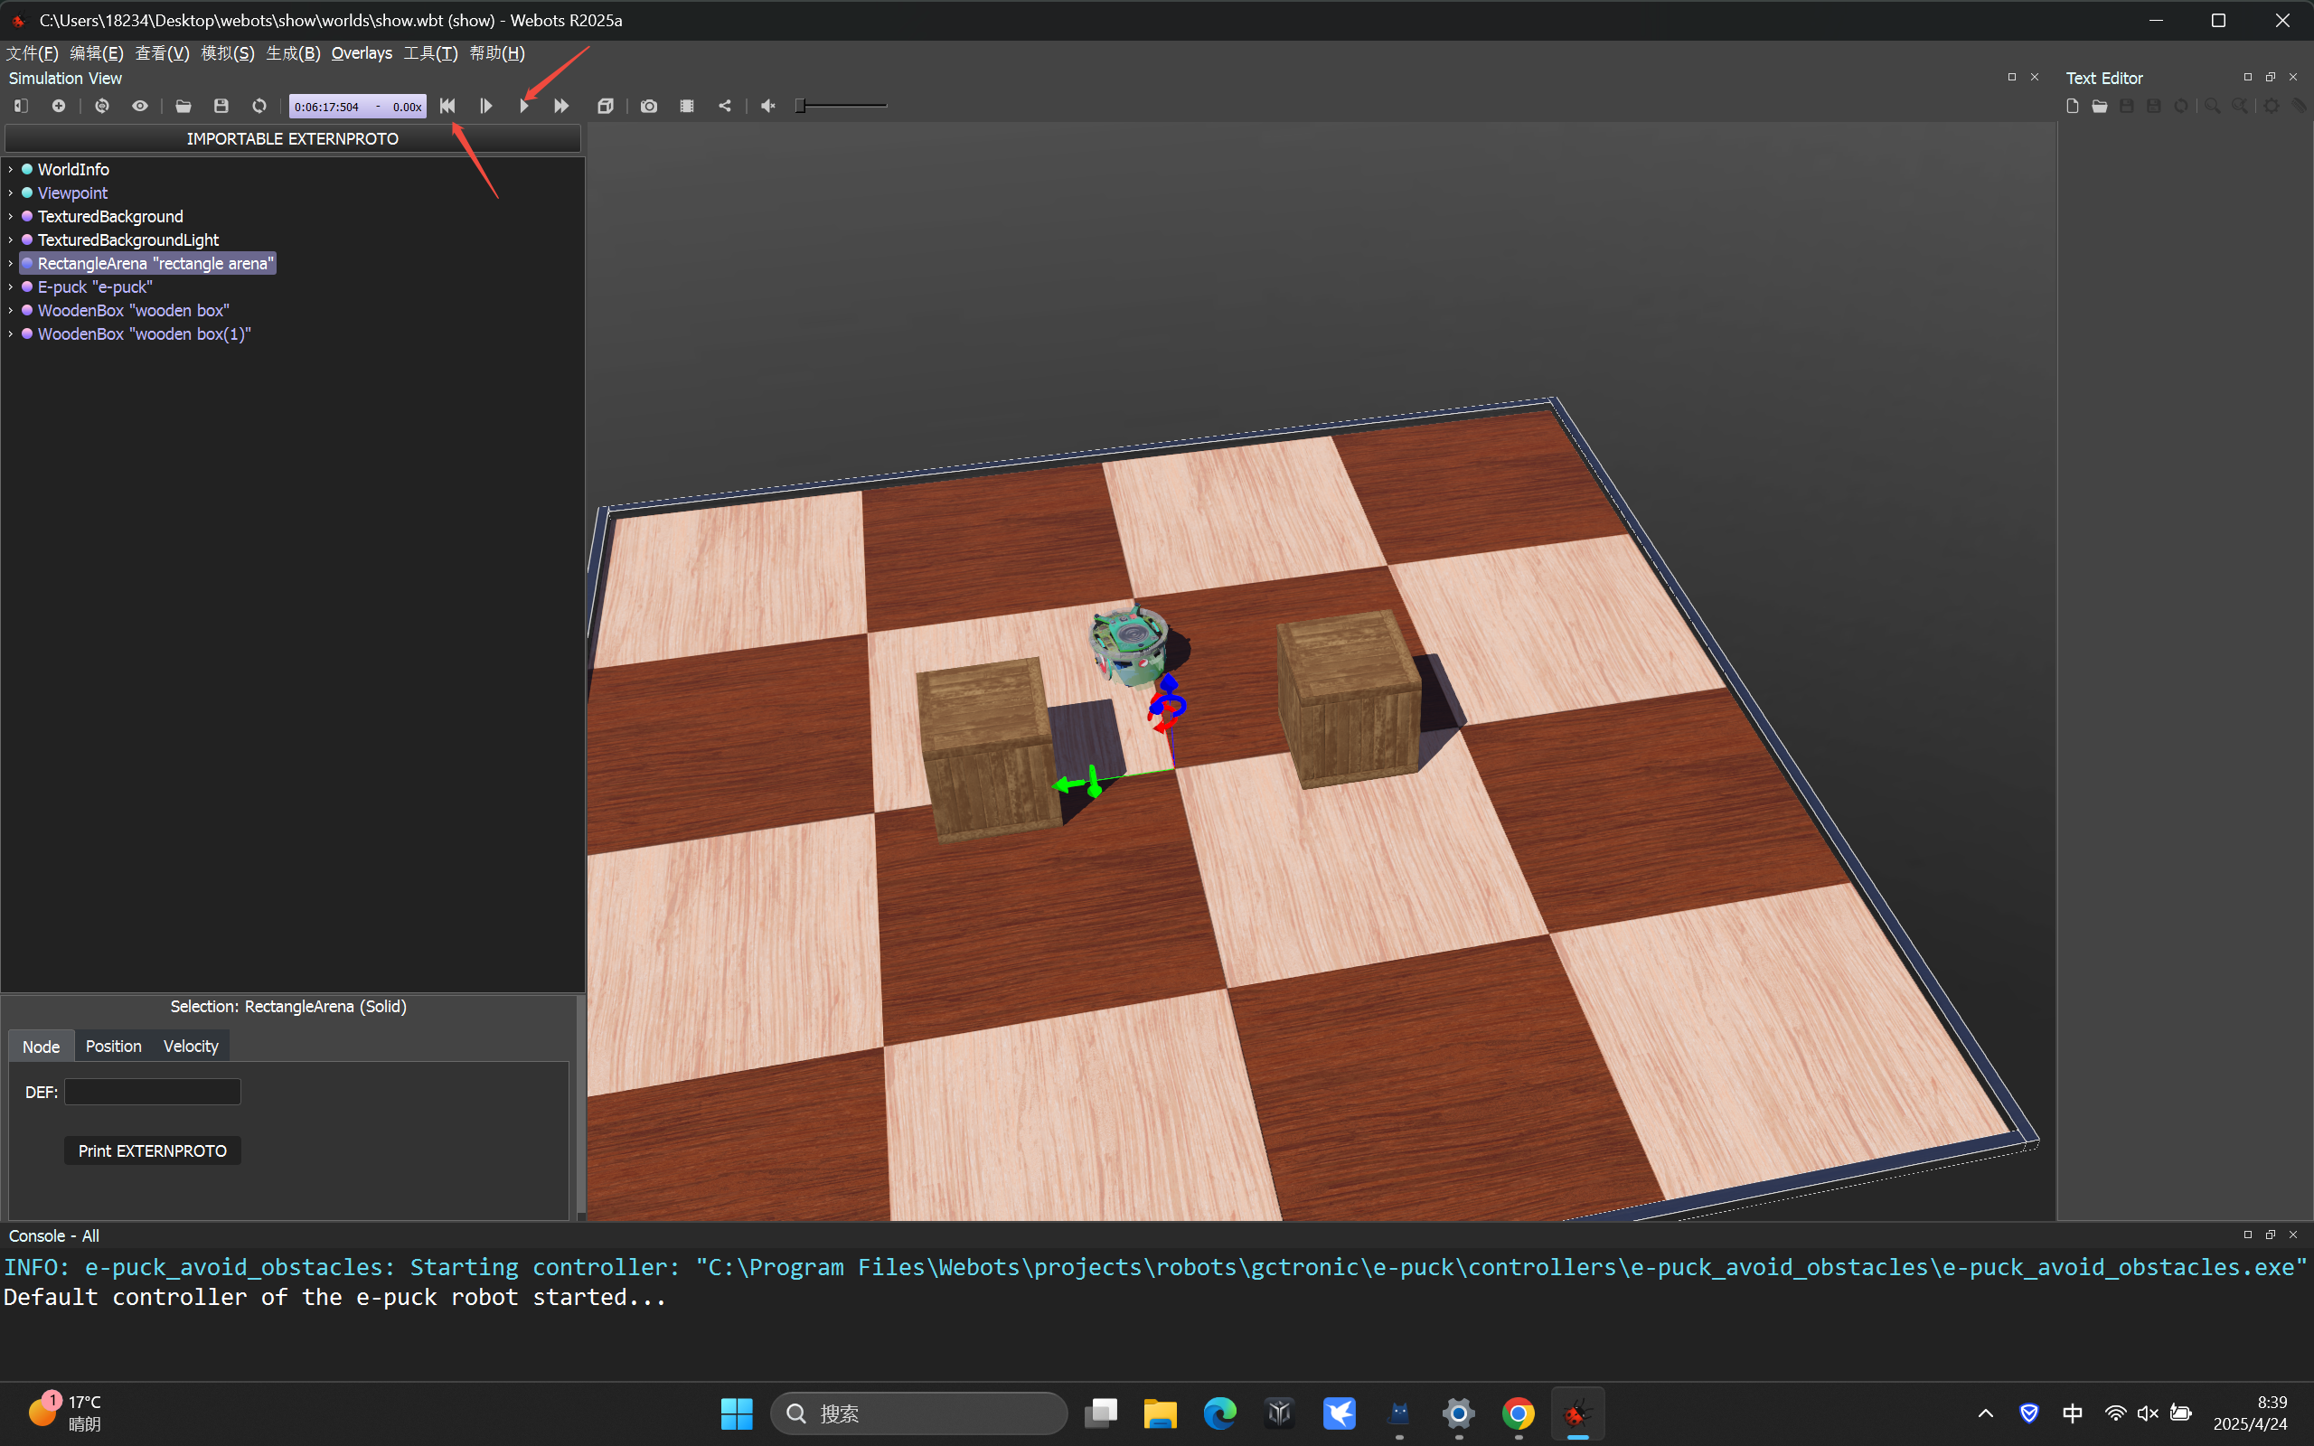This screenshot has height=1446, width=2314.
Task: Click the Add node plus icon
Action: pos(59,106)
